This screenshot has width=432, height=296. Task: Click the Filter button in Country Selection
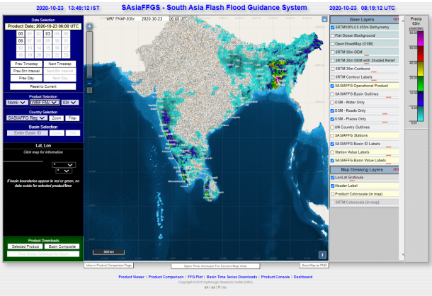72,118
